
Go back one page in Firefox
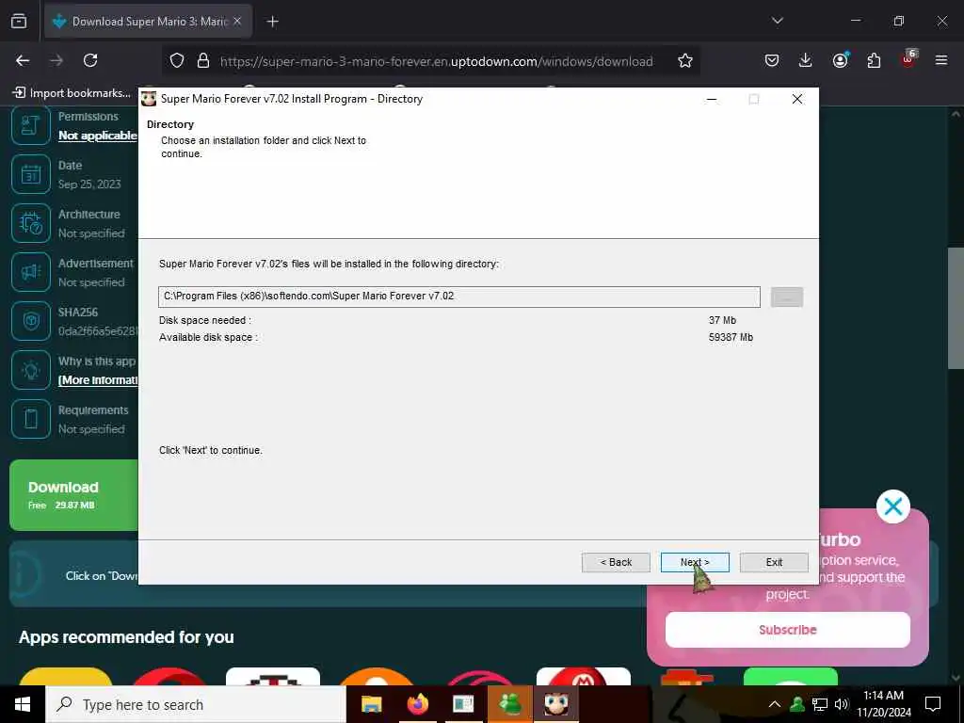point(23,60)
